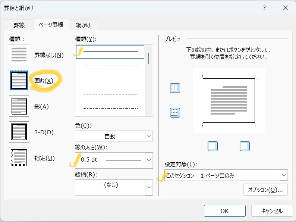Open the 色 color dropdown set to 自動

[x=114, y=136]
